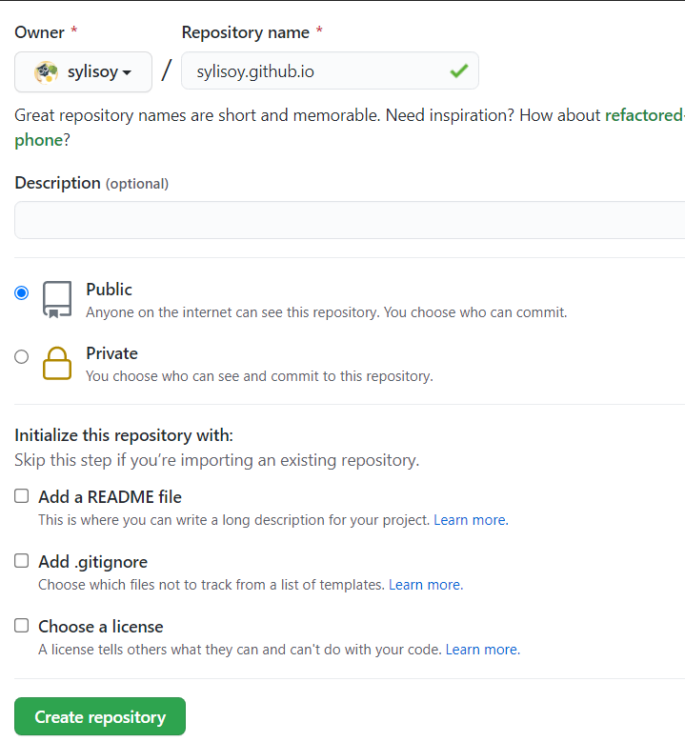Tick the Choose a license checkbox
Viewport: 685px width, 742px height.
(x=22, y=626)
